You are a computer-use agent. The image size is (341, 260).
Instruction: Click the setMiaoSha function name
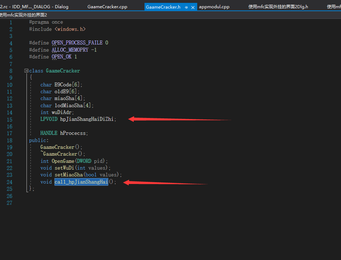coord(68,175)
